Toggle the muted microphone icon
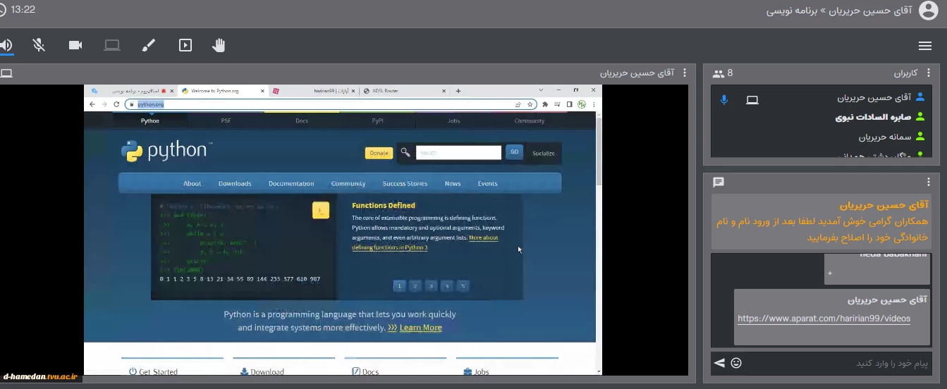 [x=39, y=46]
